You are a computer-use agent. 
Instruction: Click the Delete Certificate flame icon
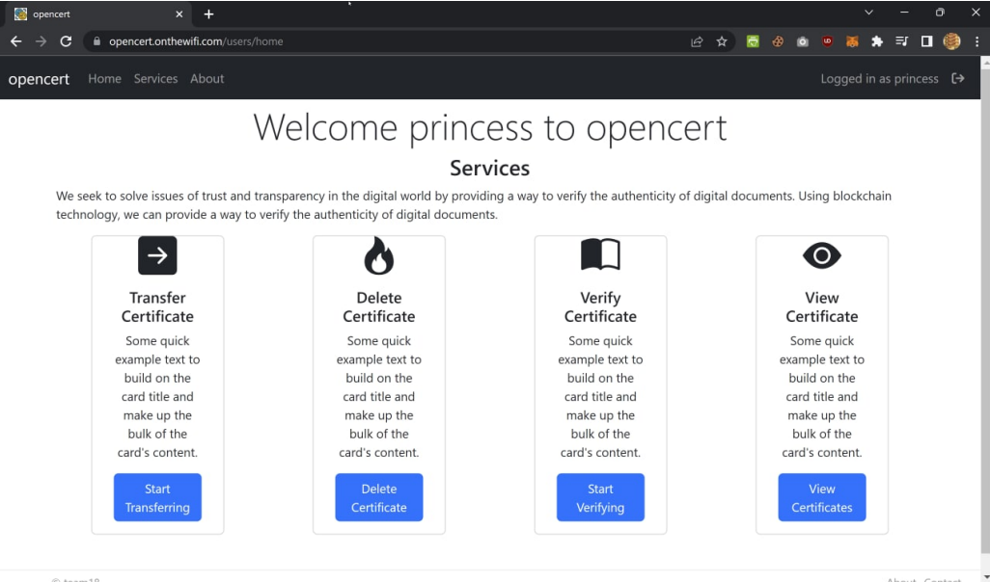click(x=378, y=255)
